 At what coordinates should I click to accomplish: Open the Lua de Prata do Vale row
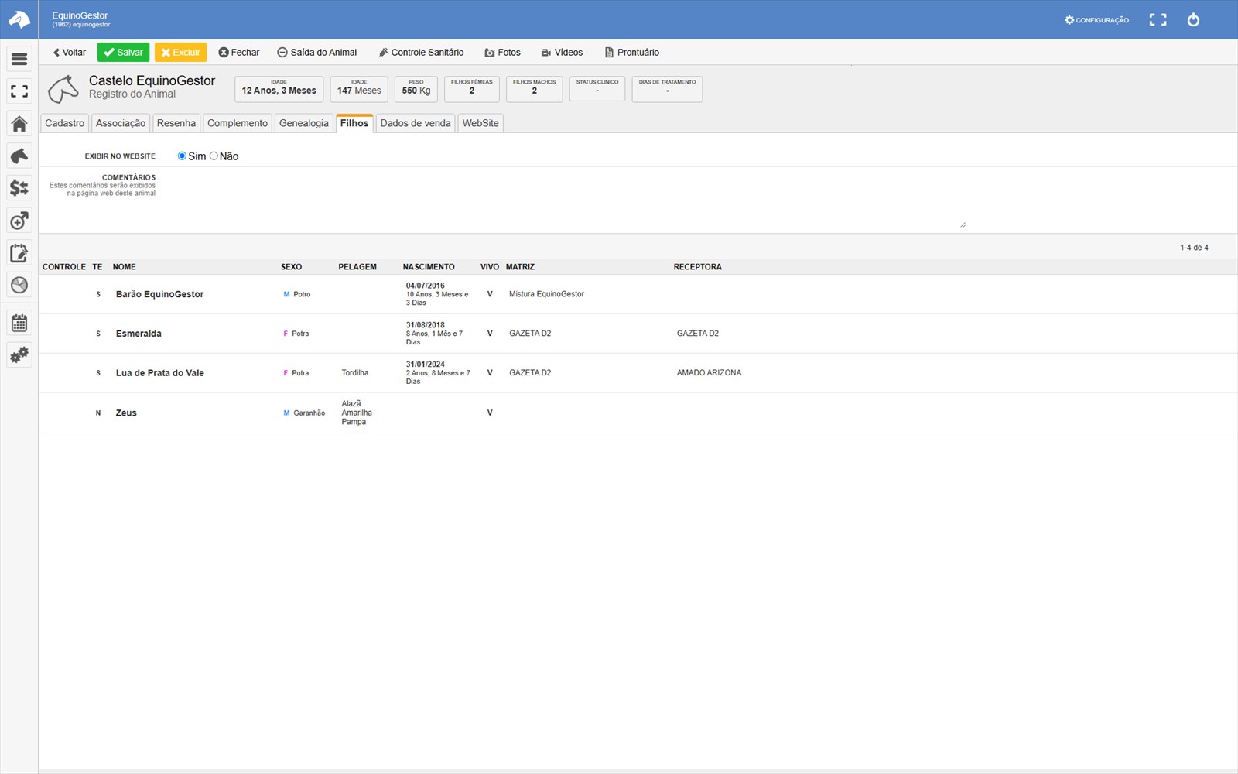(x=638, y=373)
